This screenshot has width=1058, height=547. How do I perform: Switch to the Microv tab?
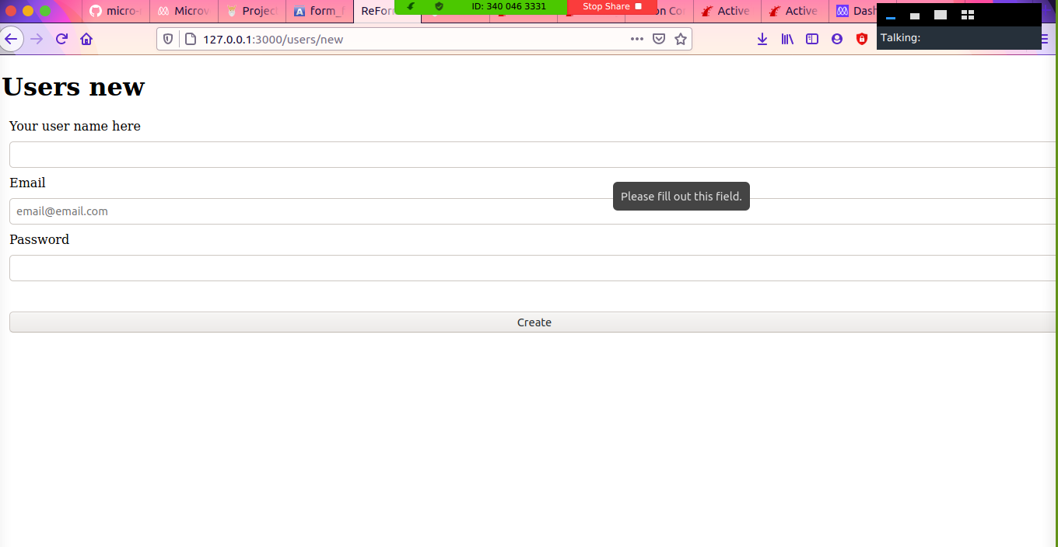click(x=184, y=12)
